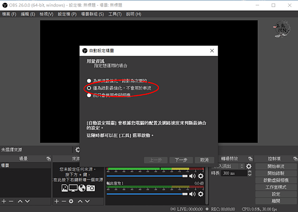Click the 取消 (Cancel) button in wizard
This screenshot has height=212, width=298.
pos(204,160)
